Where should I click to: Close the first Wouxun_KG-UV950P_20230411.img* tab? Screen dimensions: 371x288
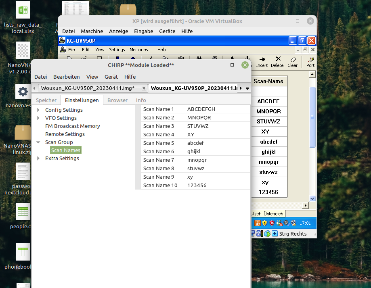click(x=144, y=88)
